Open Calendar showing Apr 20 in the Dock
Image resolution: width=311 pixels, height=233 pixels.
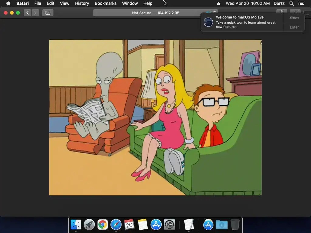coord(129,225)
